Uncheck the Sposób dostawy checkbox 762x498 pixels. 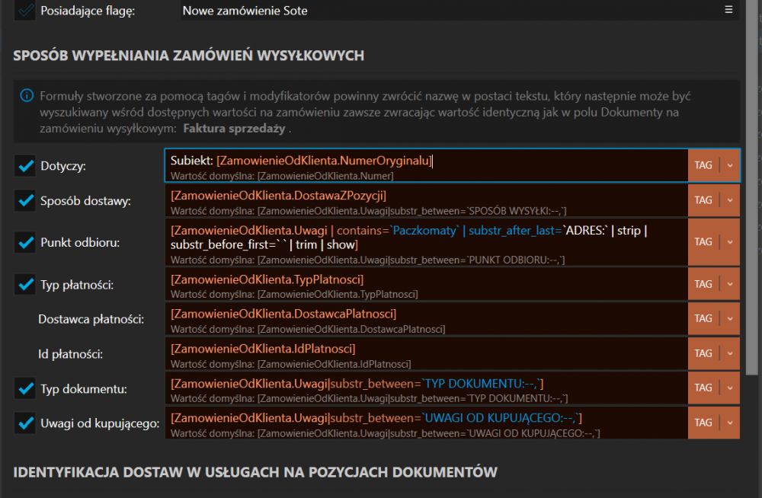coord(25,201)
